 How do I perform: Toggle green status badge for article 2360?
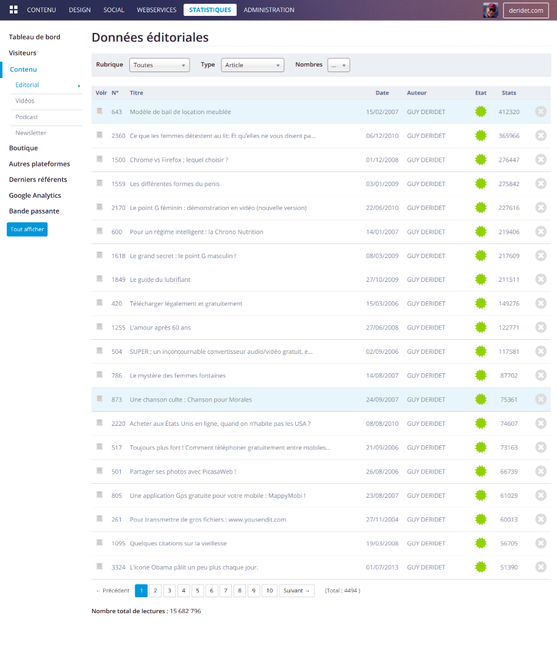[x=481, y=135]
